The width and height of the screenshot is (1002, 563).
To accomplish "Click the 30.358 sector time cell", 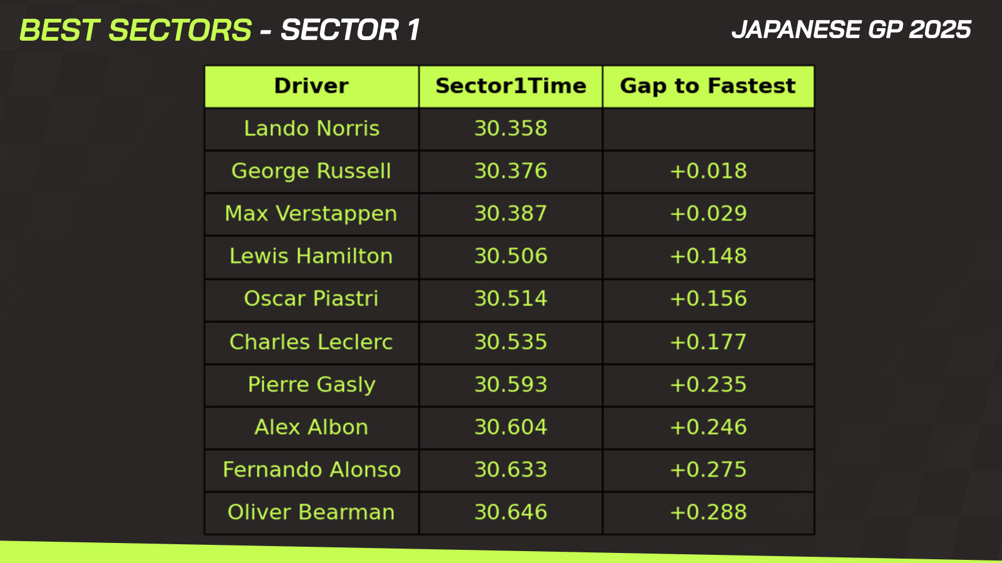I will (x=510, y=129).
